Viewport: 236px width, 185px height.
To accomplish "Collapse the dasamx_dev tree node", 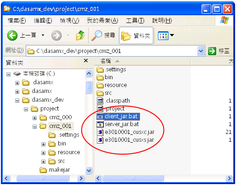I will click(17, 100).
